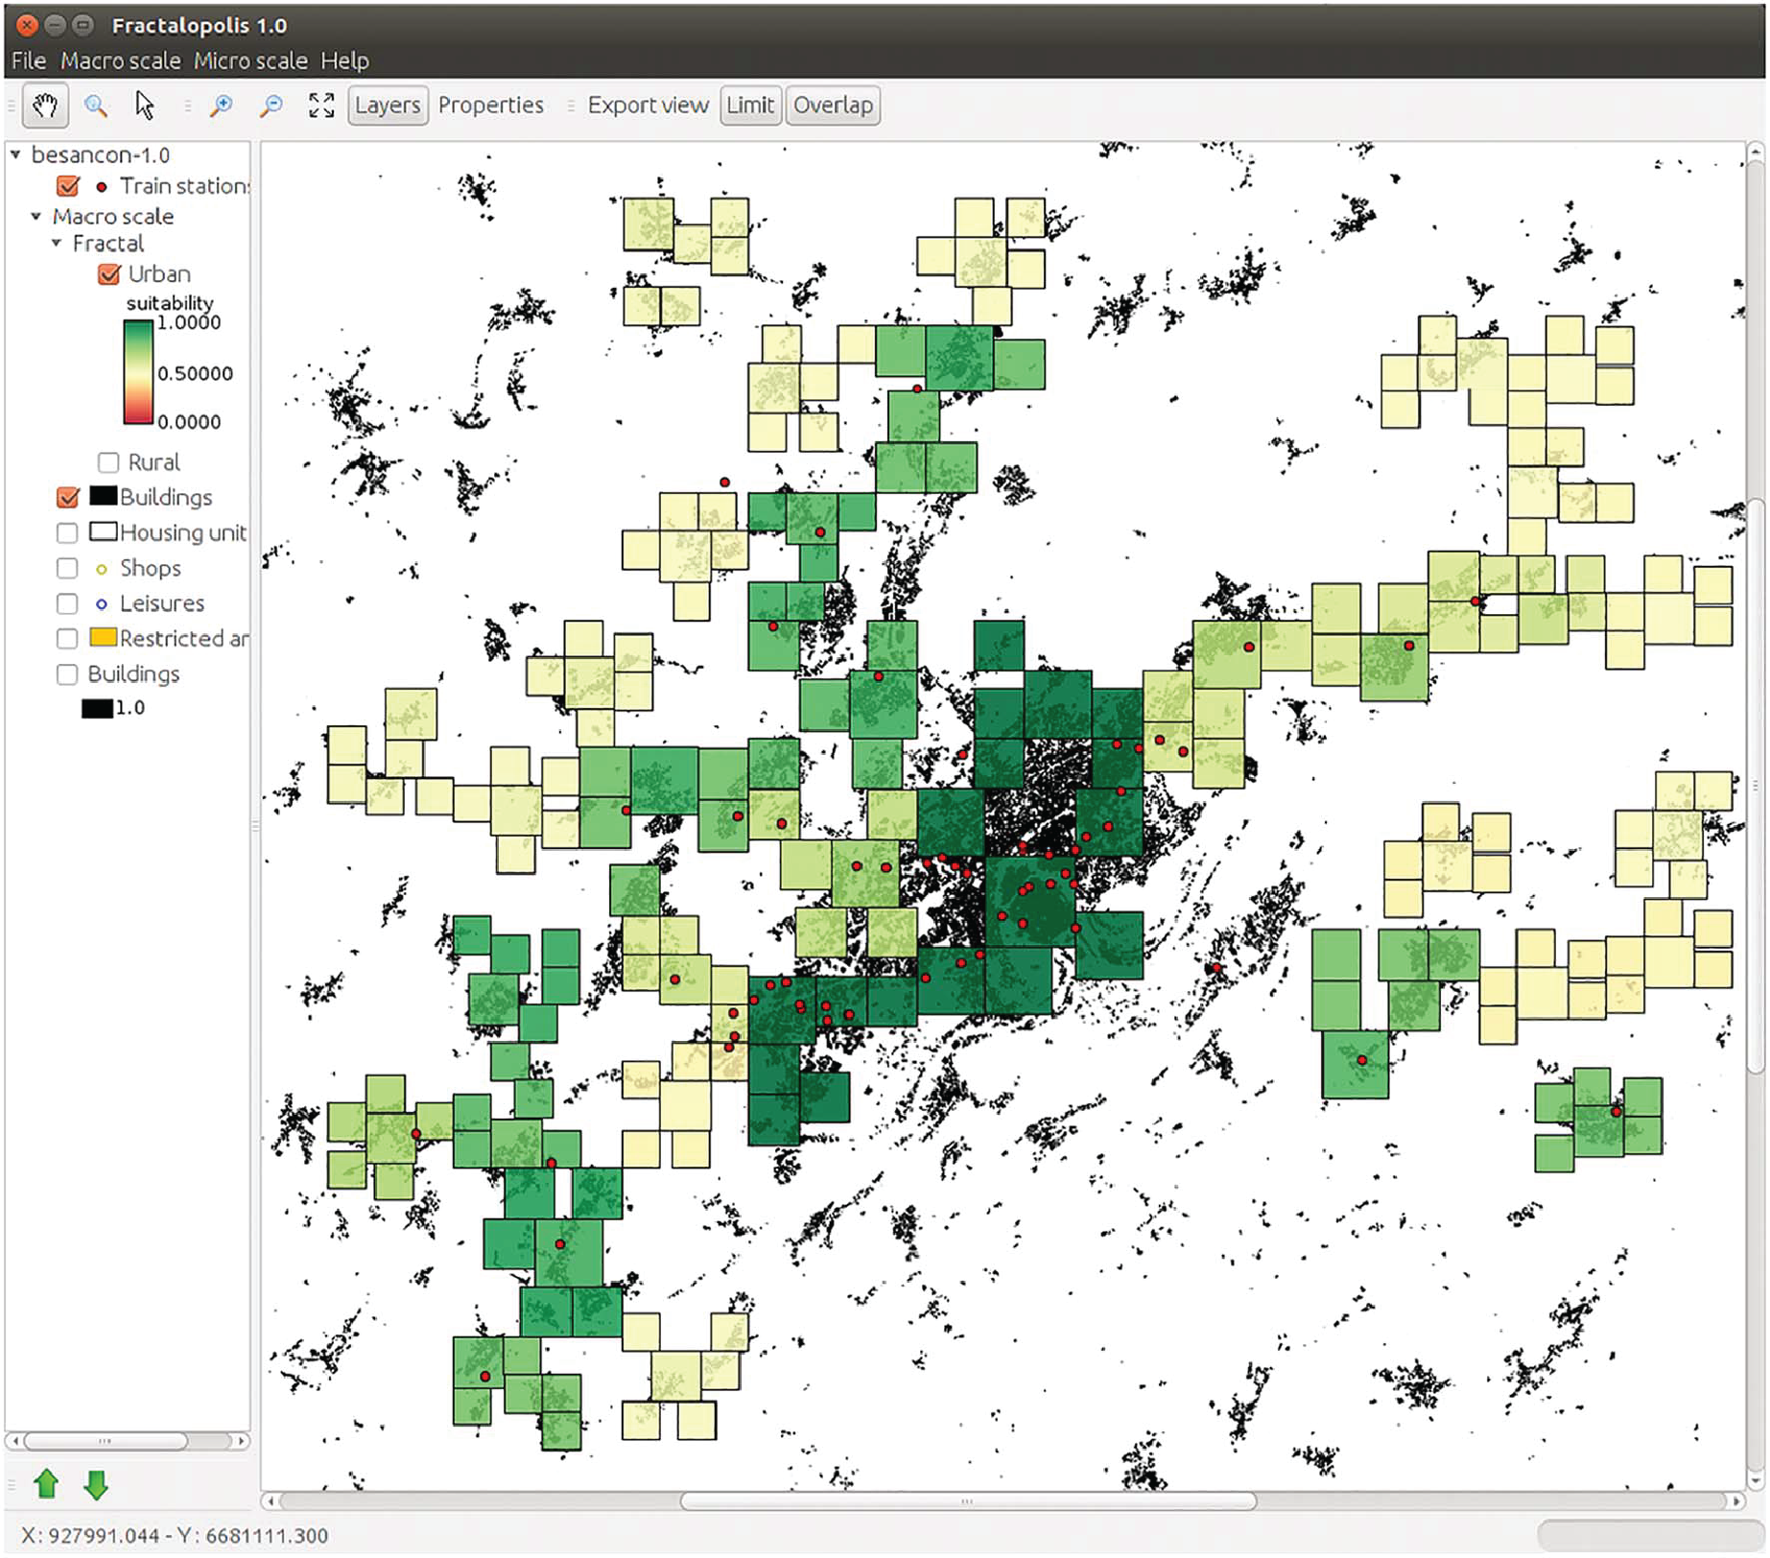The width and height of the screenshot is (1770, 1558).
Task: Collapse the besancon-1.0 tree node
Action: point(16,154)
